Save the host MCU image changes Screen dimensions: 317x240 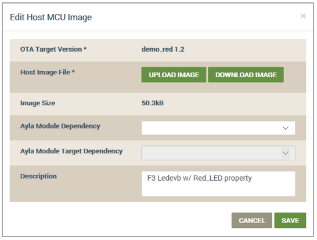tap(290, 220)
